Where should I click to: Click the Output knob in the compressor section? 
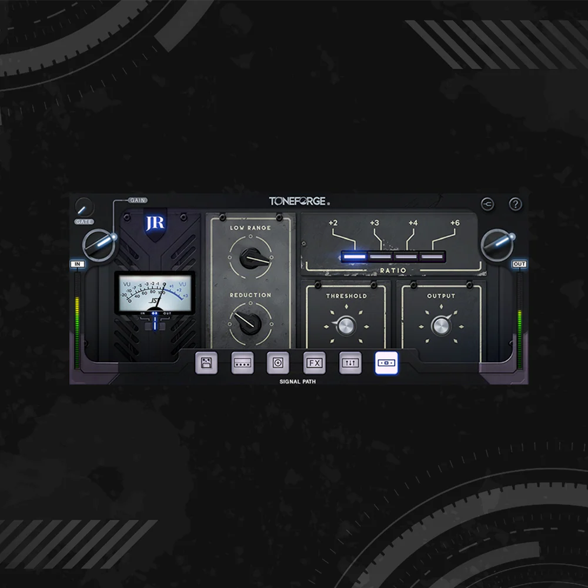point(442,325)
